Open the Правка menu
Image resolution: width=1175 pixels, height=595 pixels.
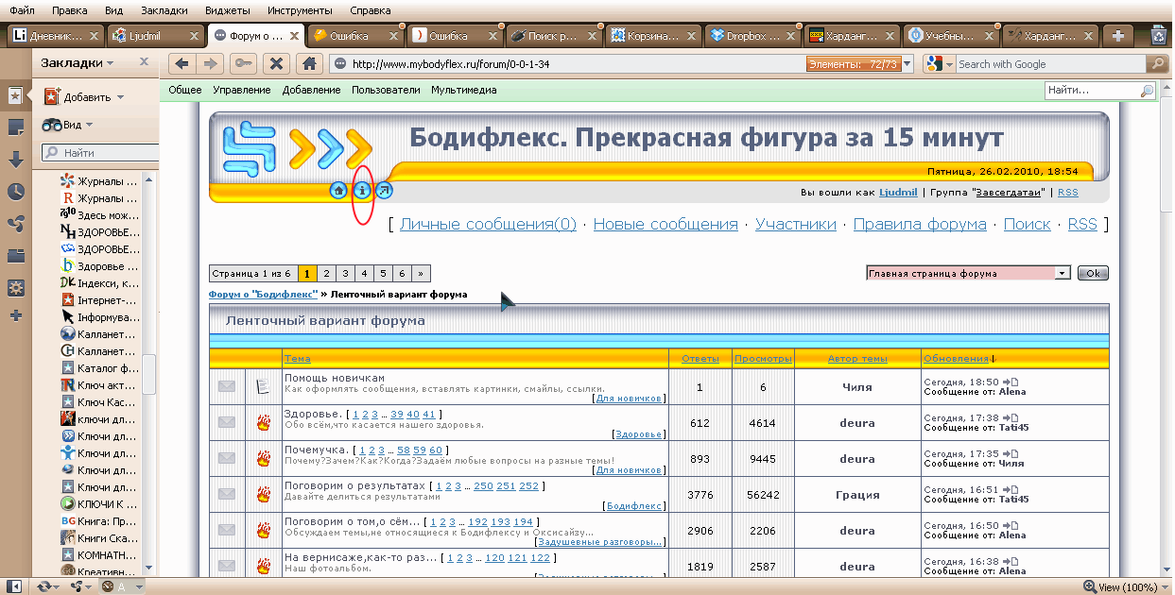click(70, 10)
